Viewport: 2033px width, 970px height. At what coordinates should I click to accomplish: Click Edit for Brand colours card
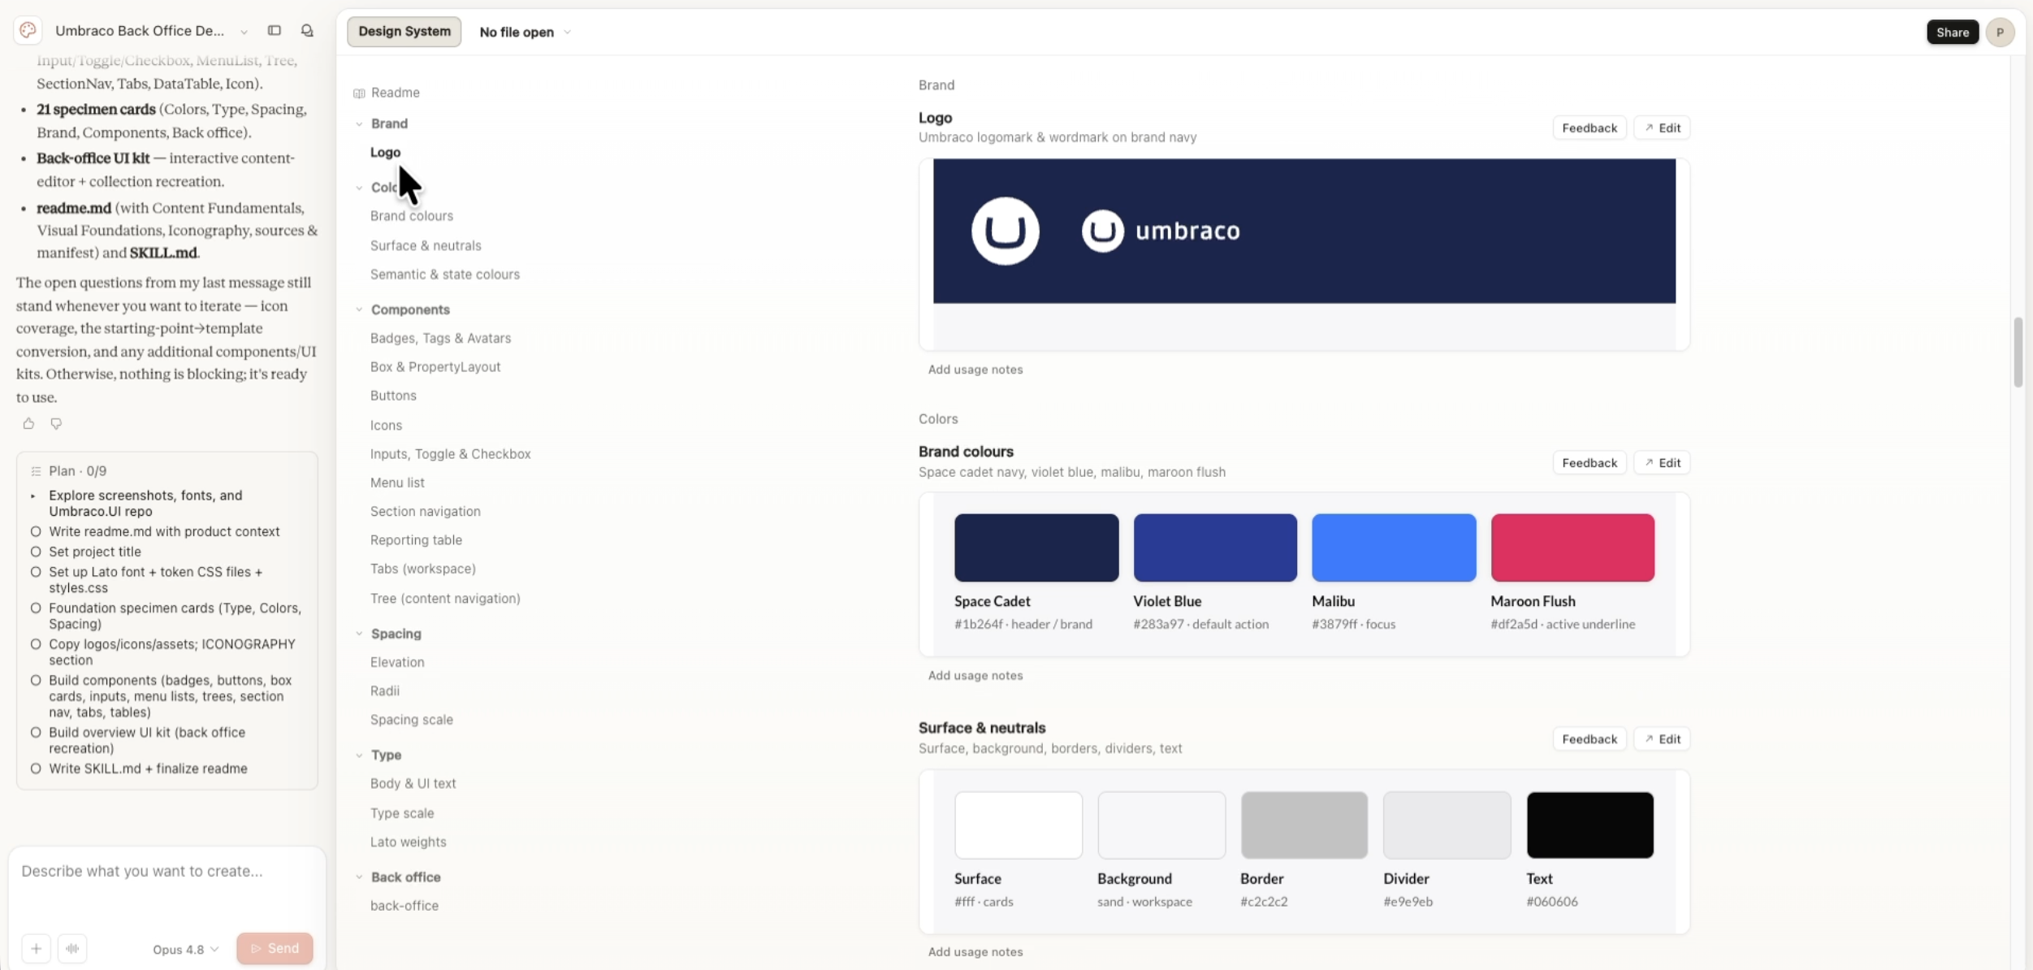1662,462
